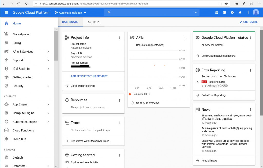The height and width of the screenshot is (168, 263).
Task: Click the gift free trial icon
Action: [x=217, y=12]
